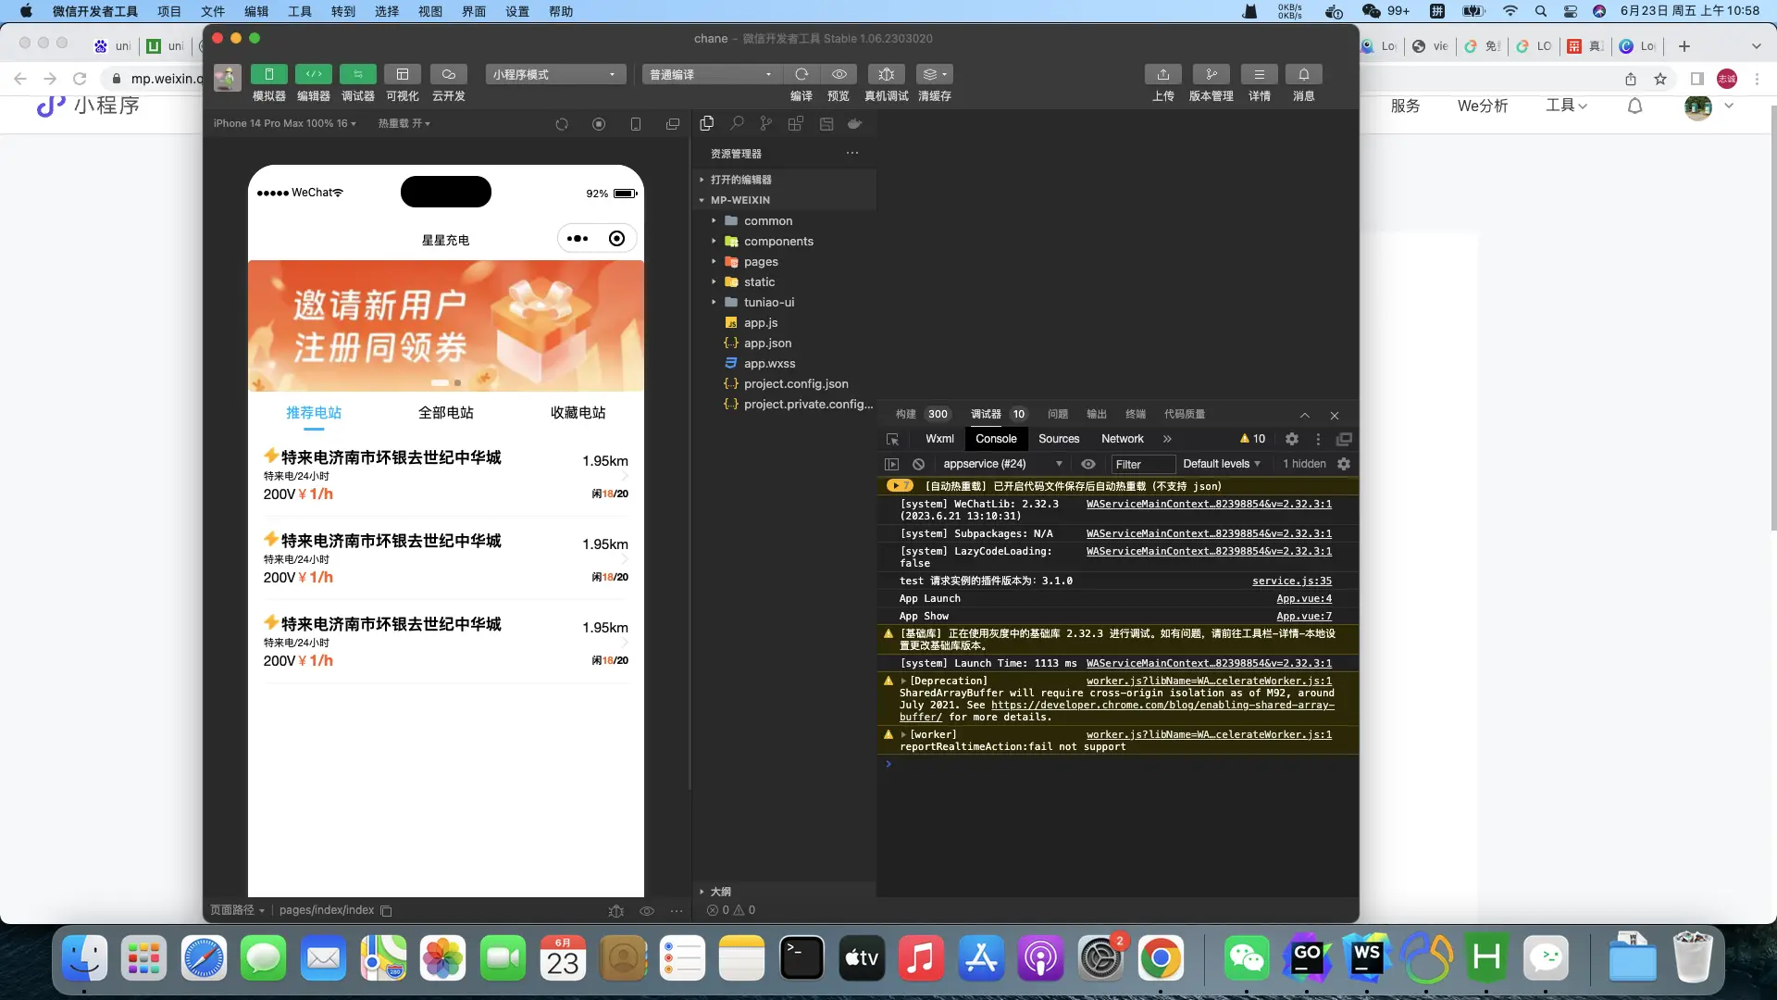Open the 清缓存 clear cache dropdown icon
Image resolution: width=1777 pixels, height=1000 pixels.
point(934,74)
